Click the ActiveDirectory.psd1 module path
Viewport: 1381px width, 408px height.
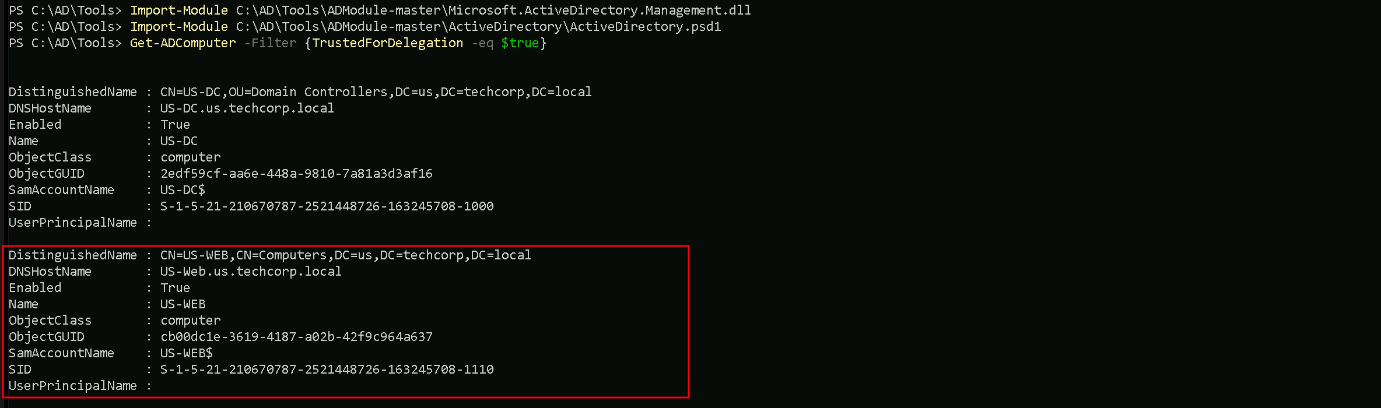coord(478,27)
